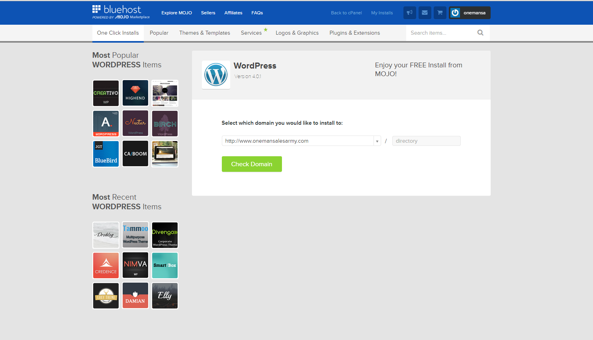Select the onemansalesarmy.com domain field
Screen dimensions: 593x340
click(x=301, y=141)
